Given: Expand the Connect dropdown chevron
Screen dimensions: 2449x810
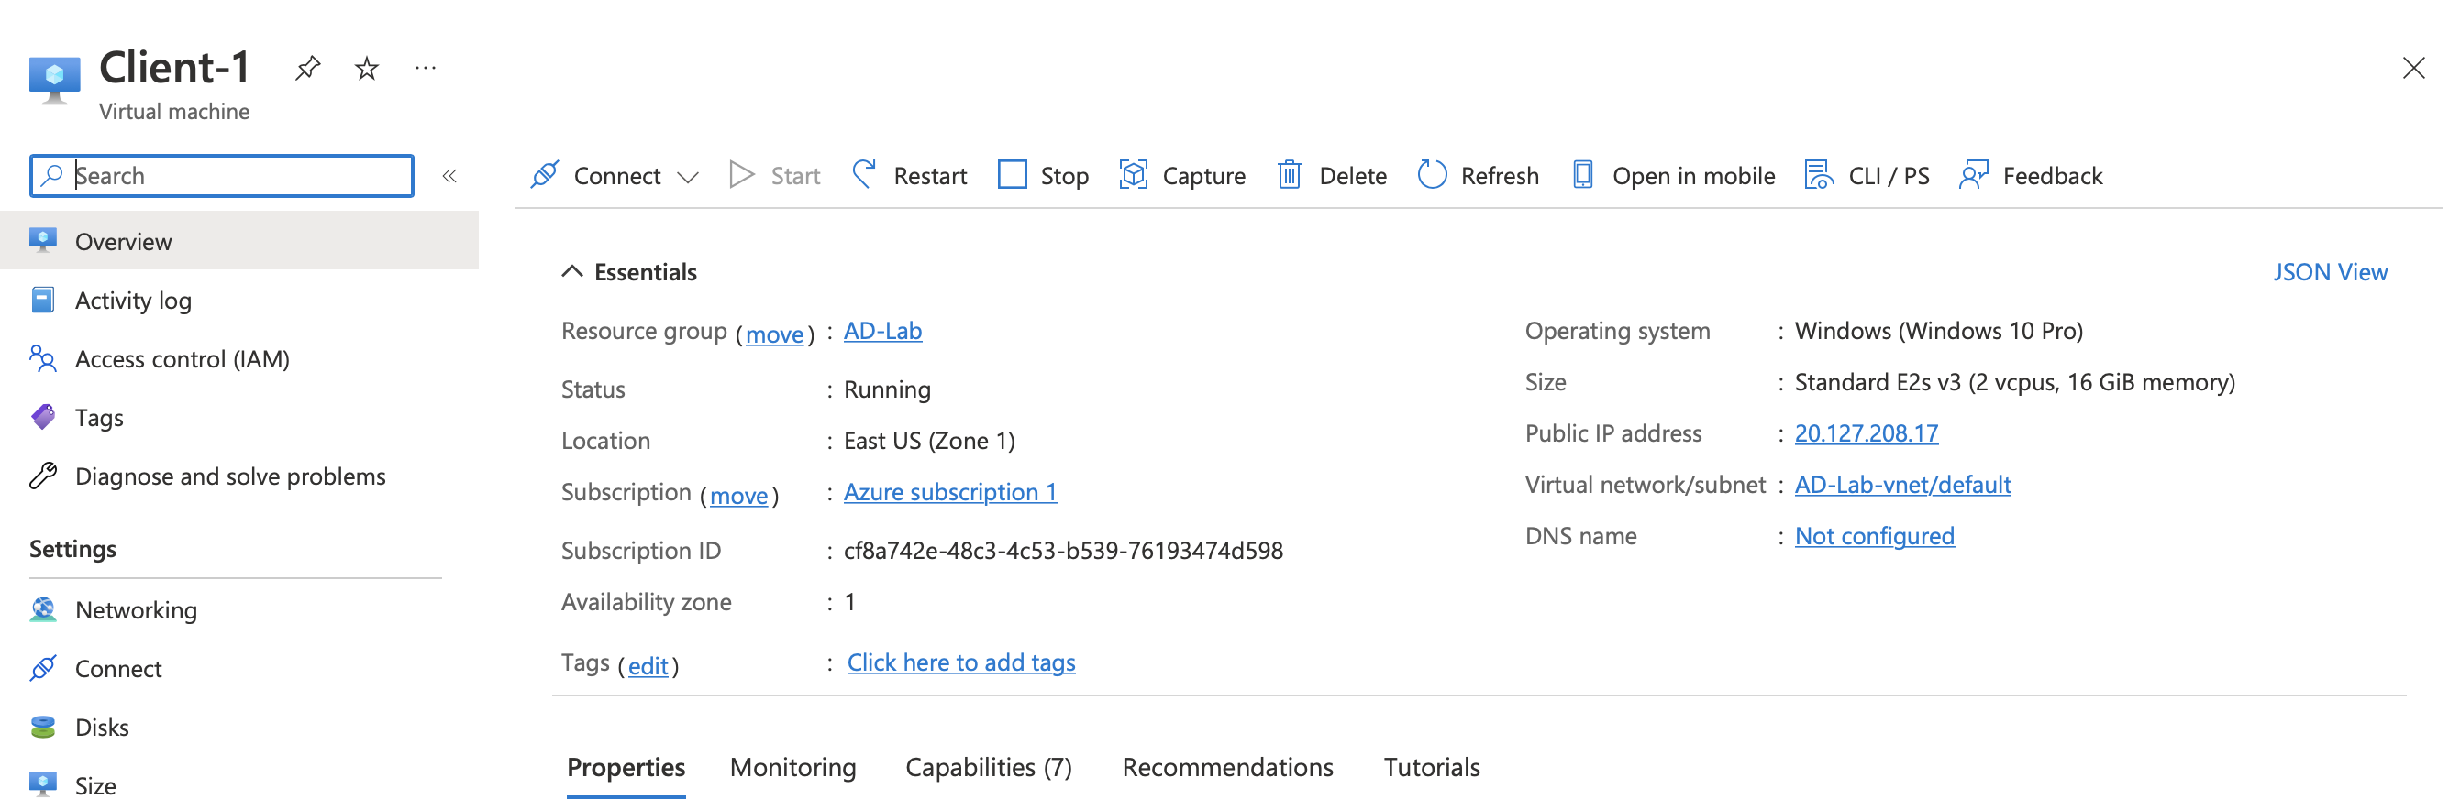Looking at the screenshot, I should click(688, 177).
